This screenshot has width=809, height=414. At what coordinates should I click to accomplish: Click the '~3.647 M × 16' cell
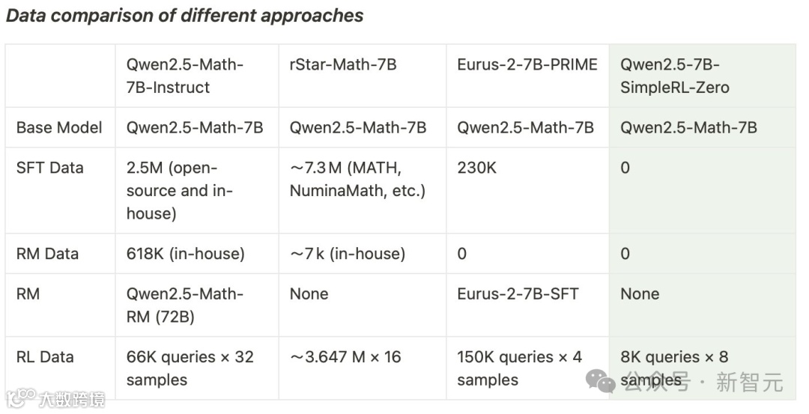[345, 357]
